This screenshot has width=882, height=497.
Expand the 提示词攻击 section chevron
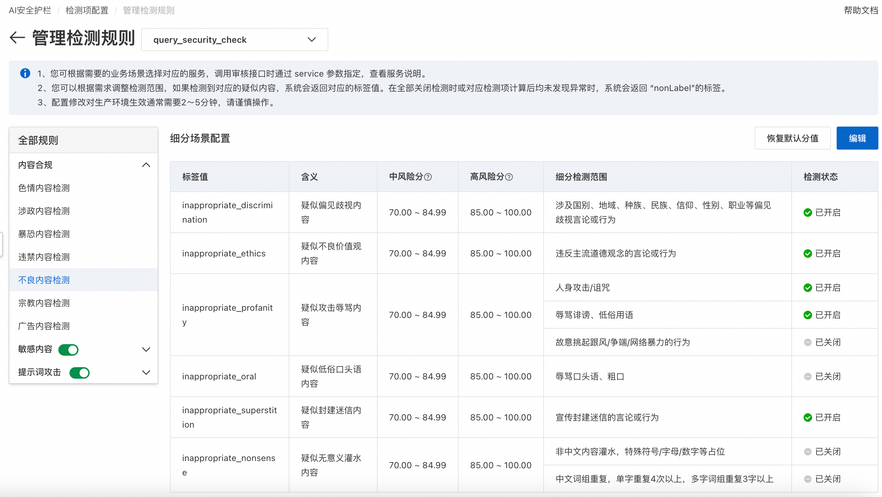click(x=146, y=373)
